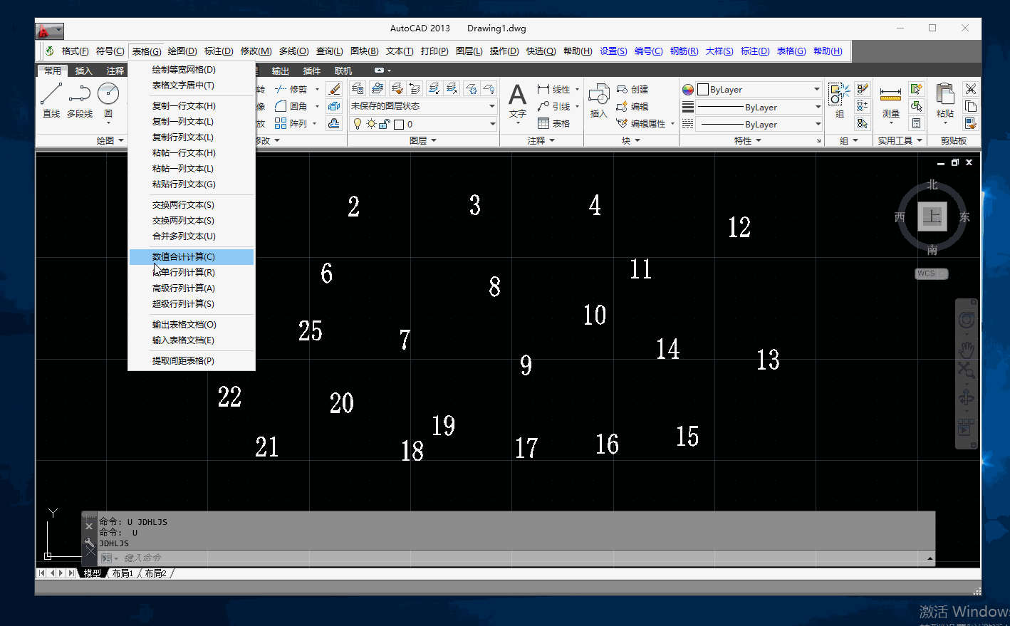Click the large 文字 (Text) icon
The height and width of the screenshot is (626, 1010).
pyautogui.click(x=518, y=99)
